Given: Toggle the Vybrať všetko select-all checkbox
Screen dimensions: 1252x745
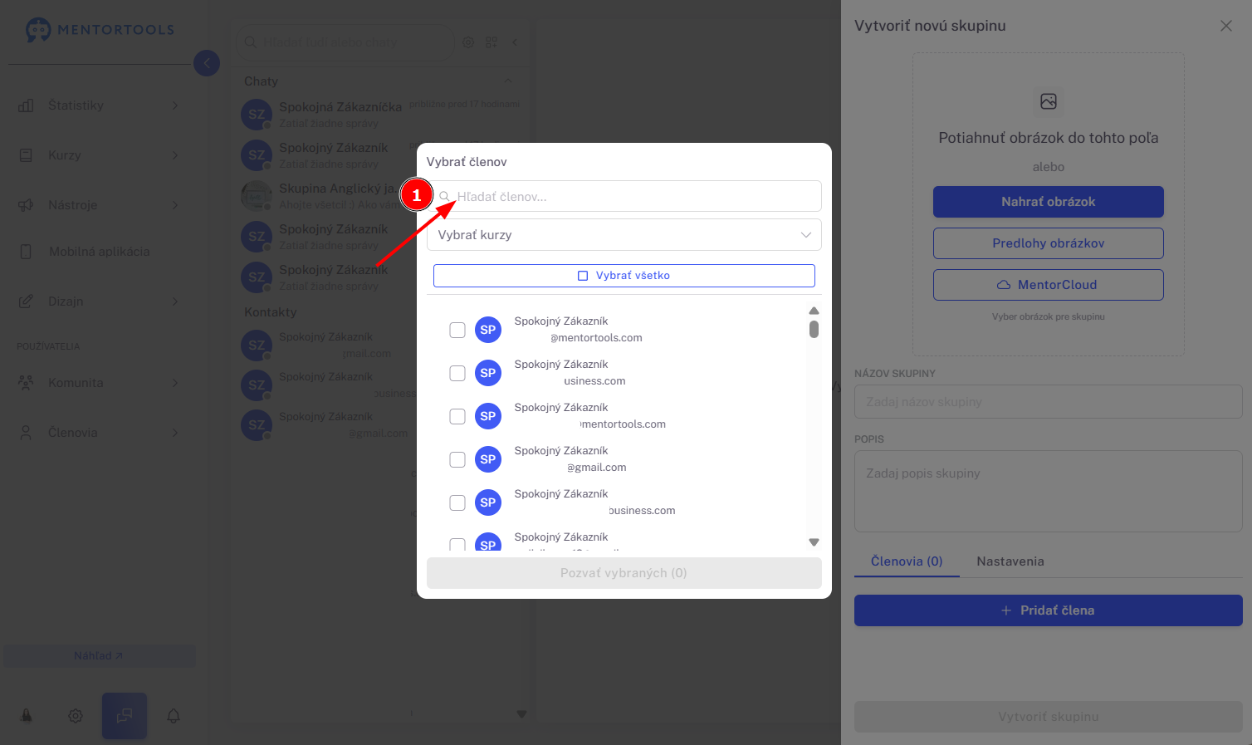Looking at the screenshot, I should [583, 276].
